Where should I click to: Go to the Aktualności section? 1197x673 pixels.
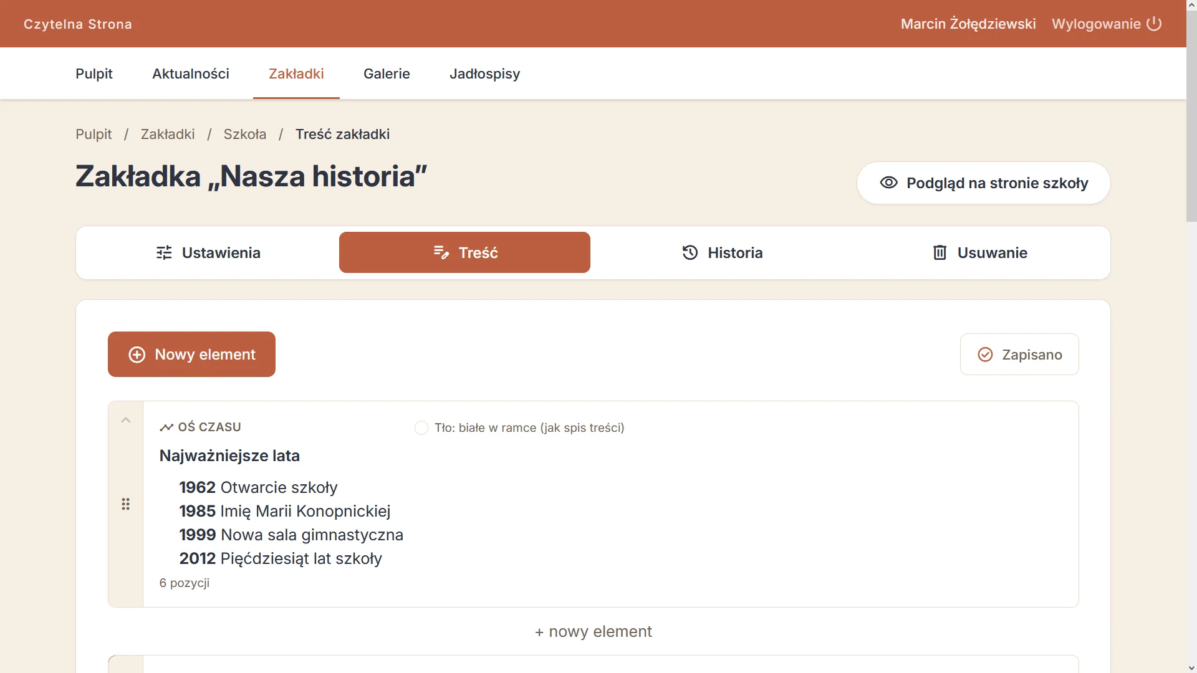point(191,74)
